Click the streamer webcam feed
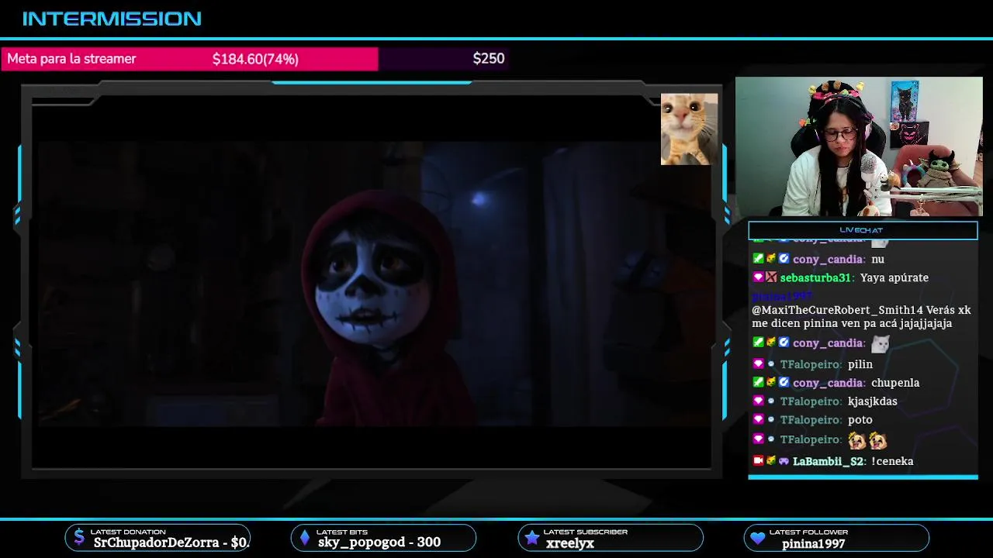 [859, 146]
